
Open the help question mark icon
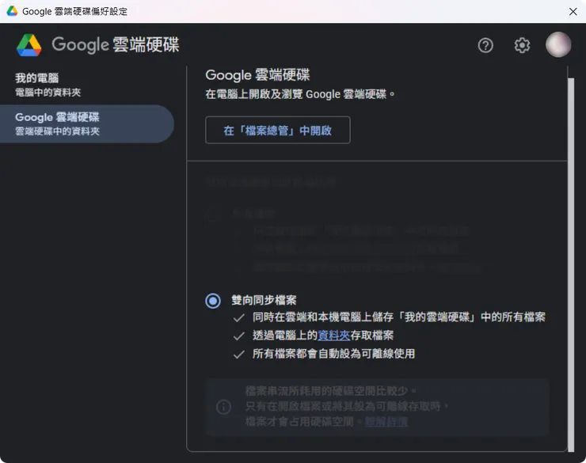pos(485,45)
